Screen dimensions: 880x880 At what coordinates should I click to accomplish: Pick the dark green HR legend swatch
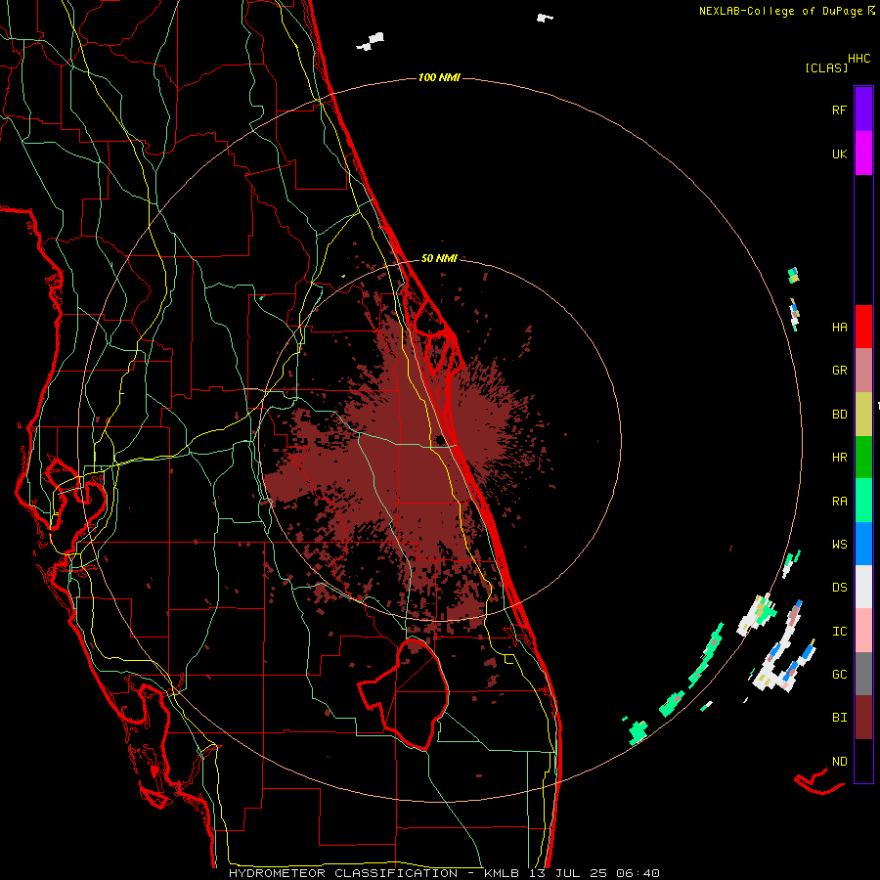(x=863, y=457)
